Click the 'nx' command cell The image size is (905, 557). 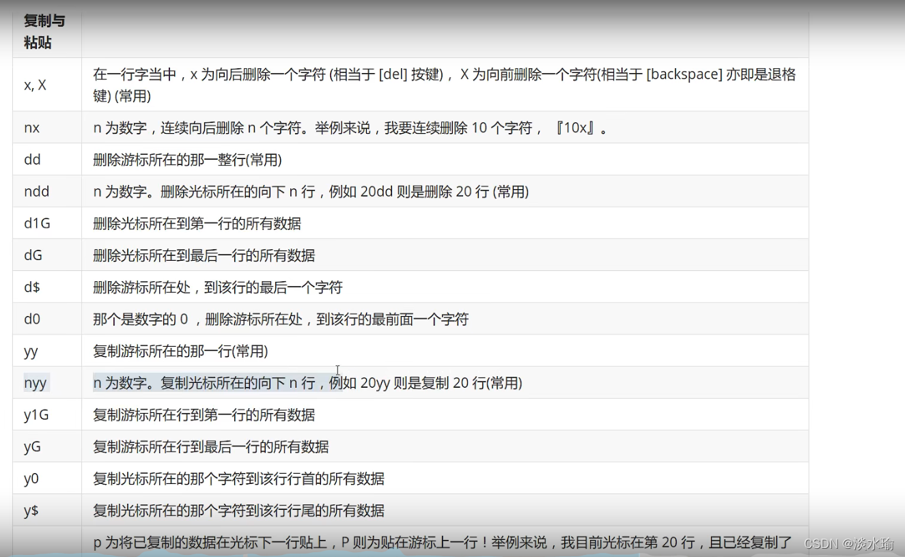[x=47, y=128]
